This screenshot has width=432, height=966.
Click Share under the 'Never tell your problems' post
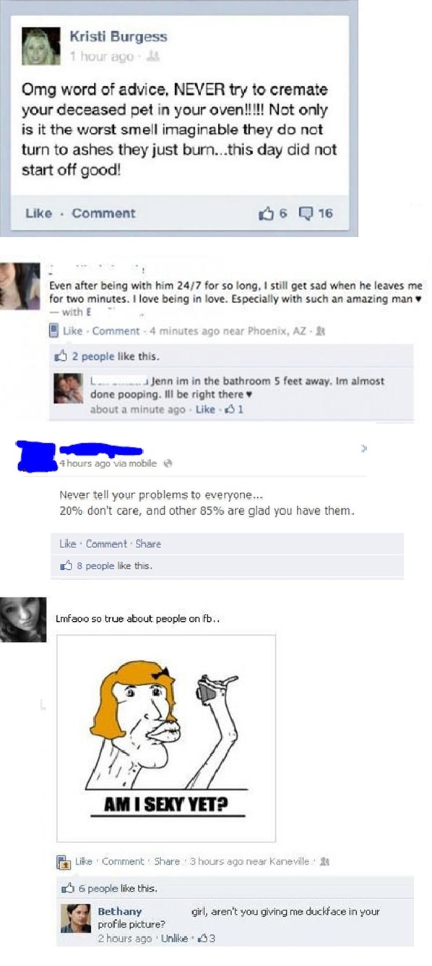(148, 544)
